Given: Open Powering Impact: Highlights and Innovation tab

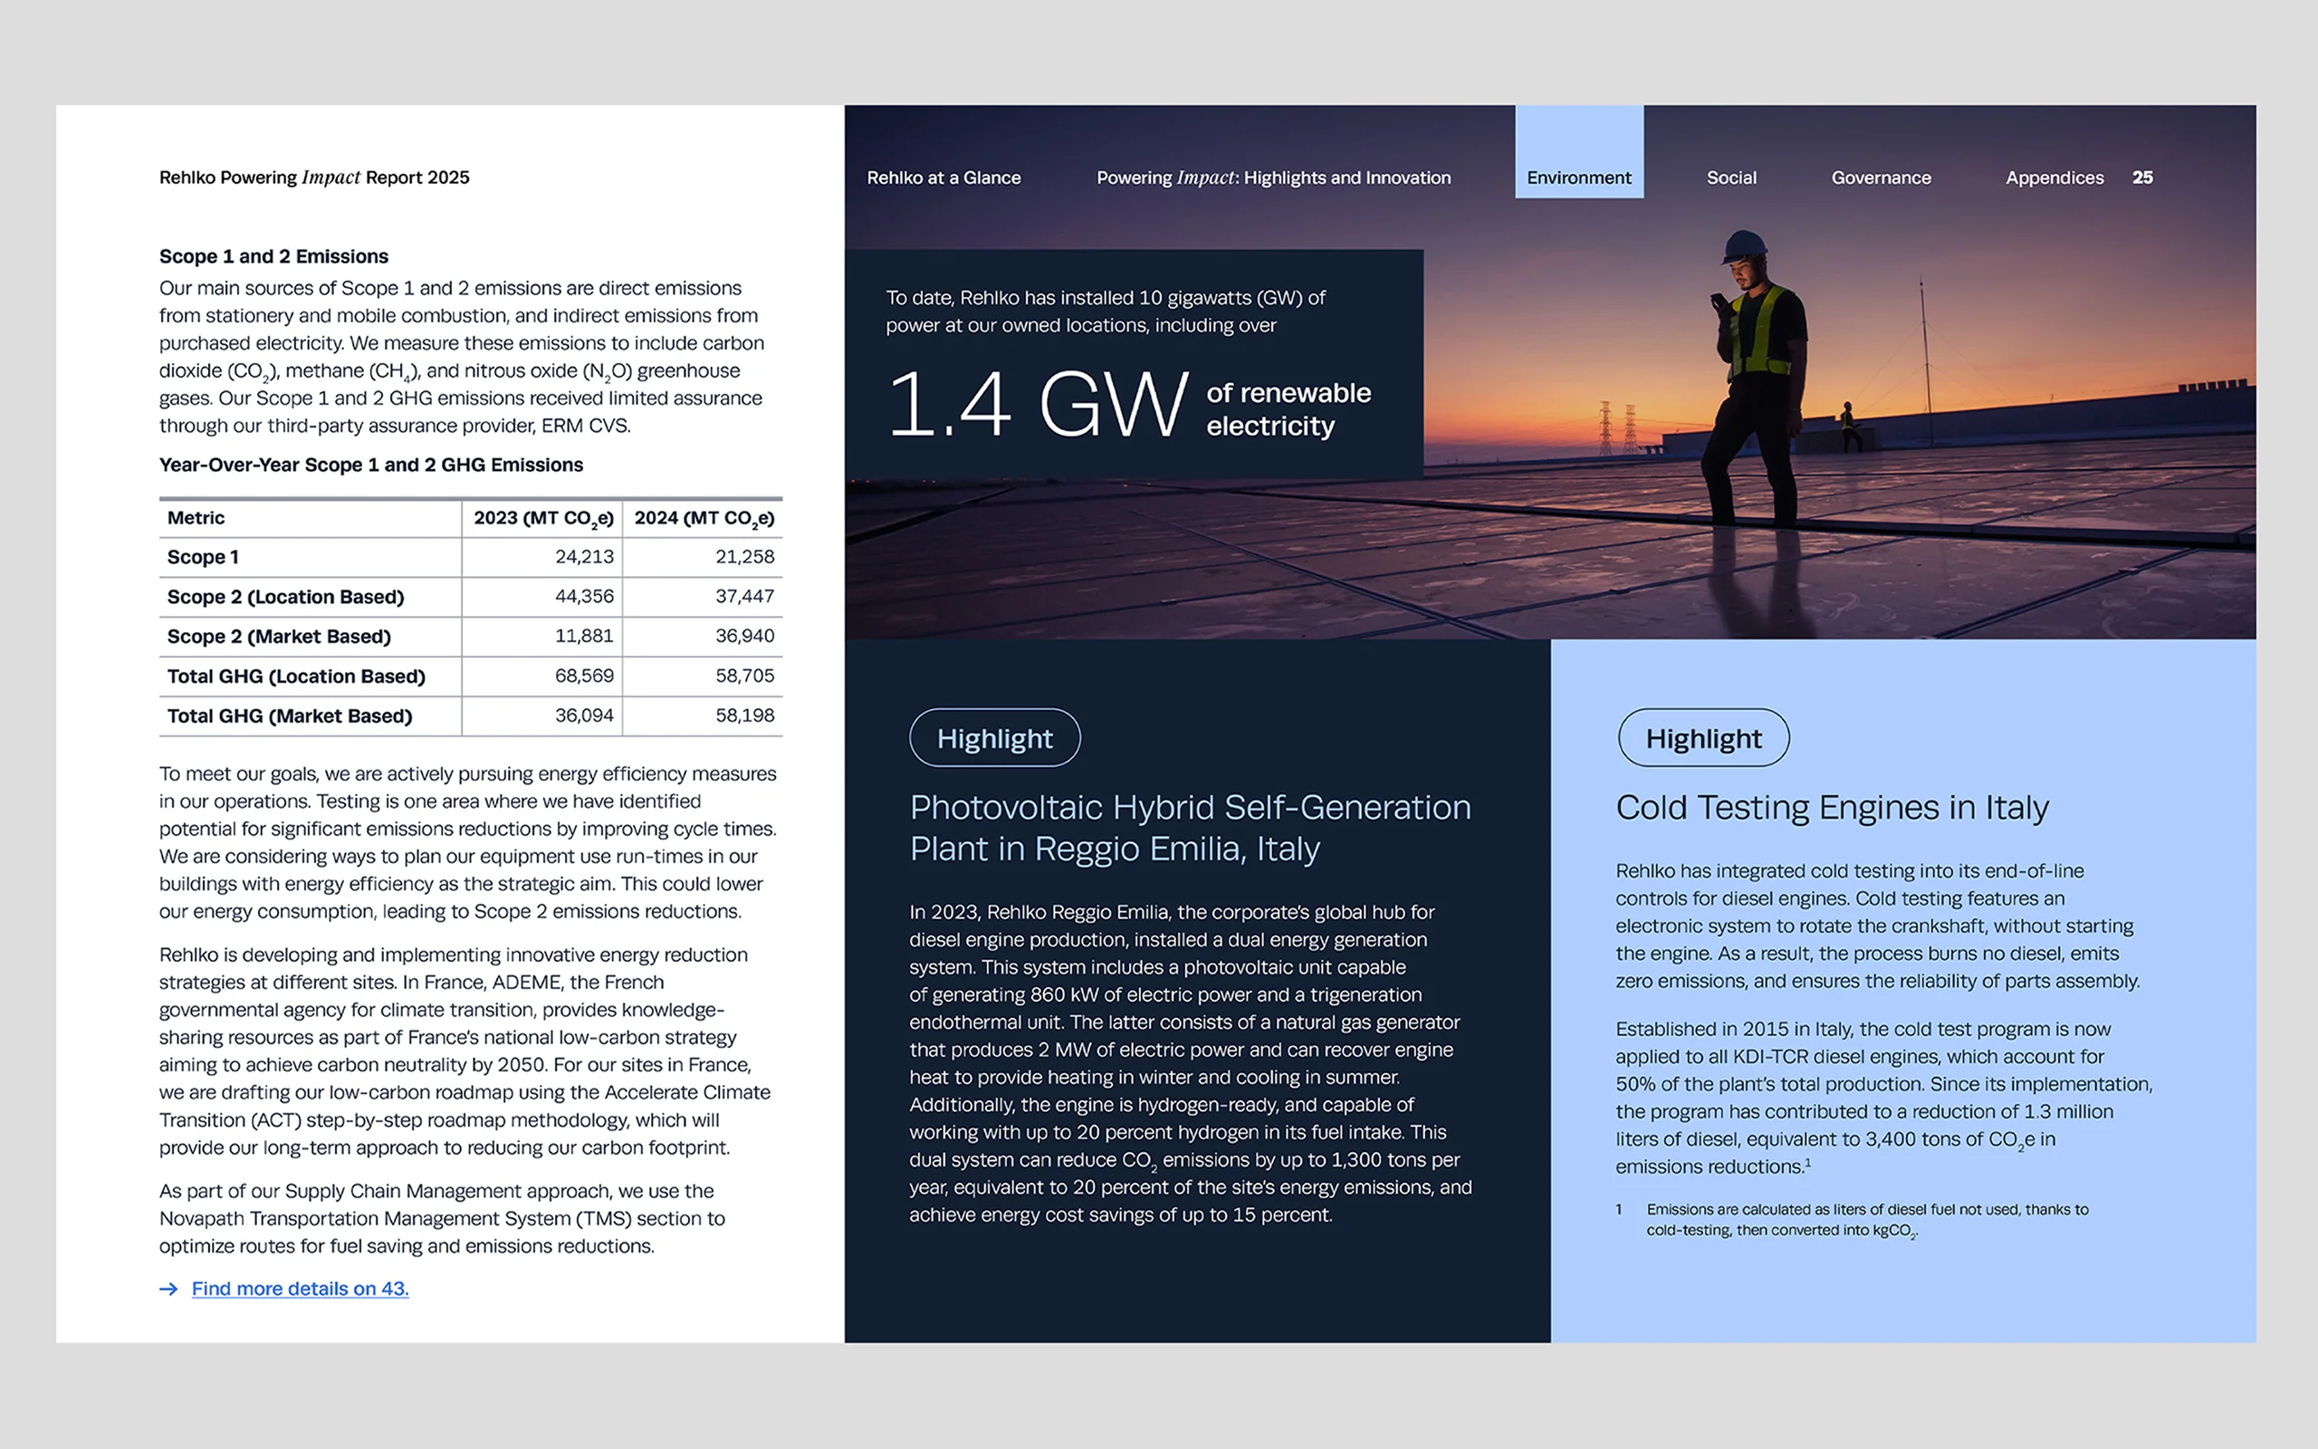Looking at the screenshot, I should (x=1273, y=178).
